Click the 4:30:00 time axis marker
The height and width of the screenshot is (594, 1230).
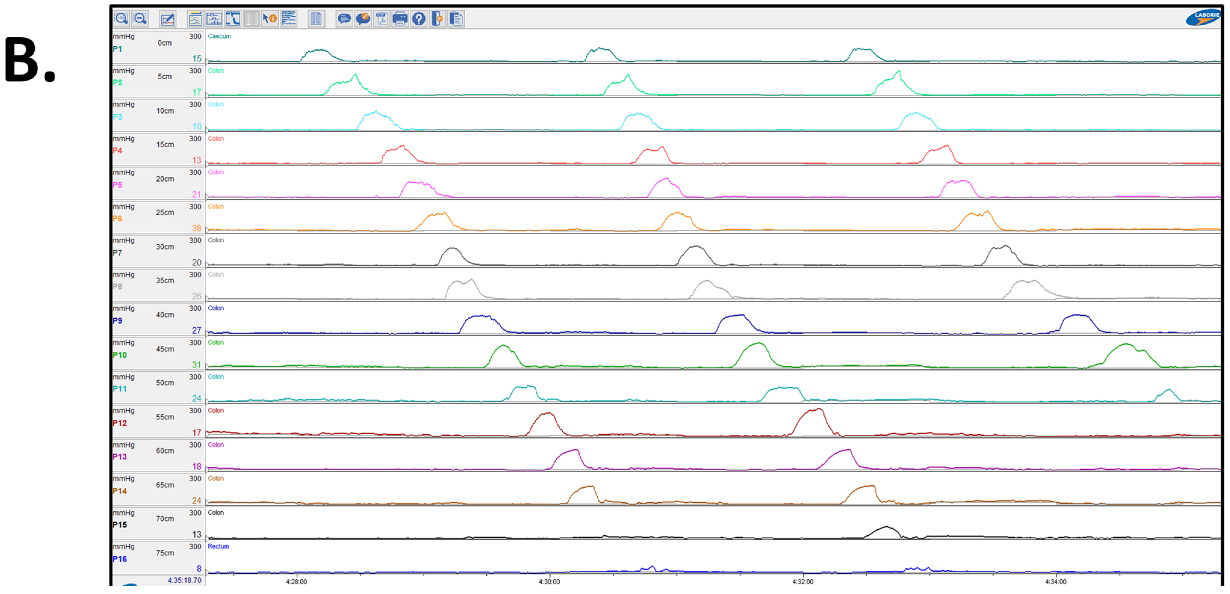tap(549, 582)
